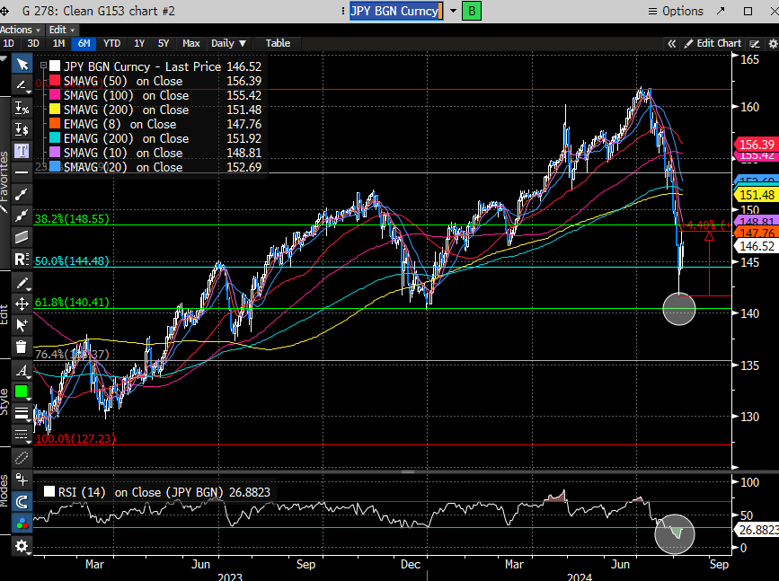Click the pop-out arrow icon

coord(721,11)
